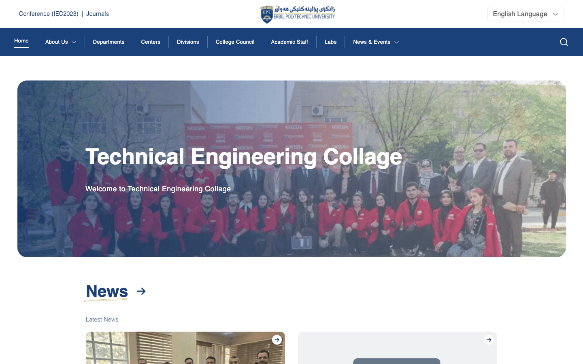Open the second news card arrow icon
This screenshot has width=583, height=364.
(x=489, y=340)
